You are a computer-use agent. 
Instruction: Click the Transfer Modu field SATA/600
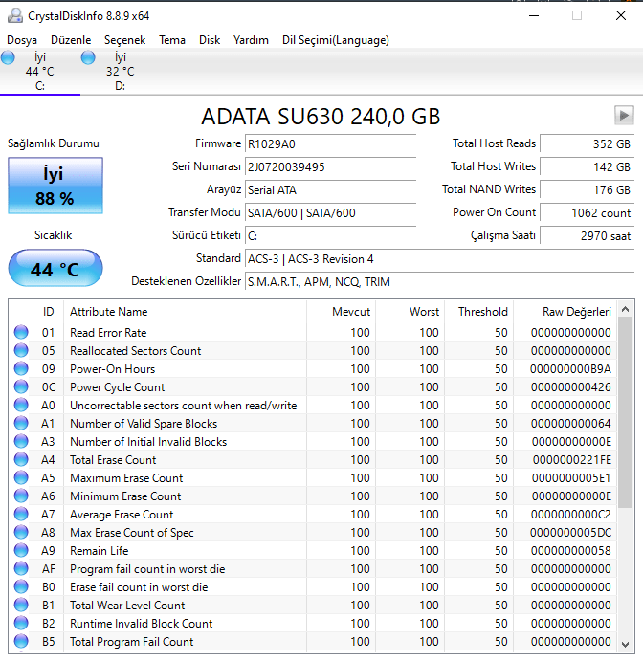coord(330,213)
